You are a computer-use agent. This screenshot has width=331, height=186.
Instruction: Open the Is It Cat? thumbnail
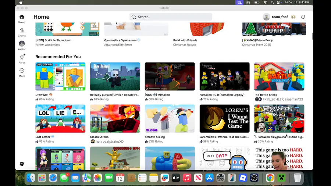click(224, 158)
